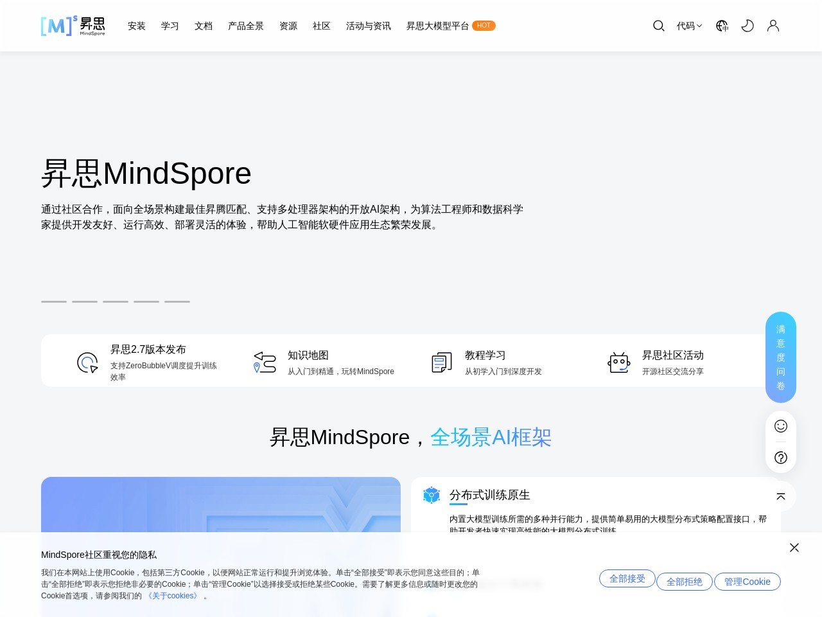Open the 代码 dropdown

coord(689,26)
